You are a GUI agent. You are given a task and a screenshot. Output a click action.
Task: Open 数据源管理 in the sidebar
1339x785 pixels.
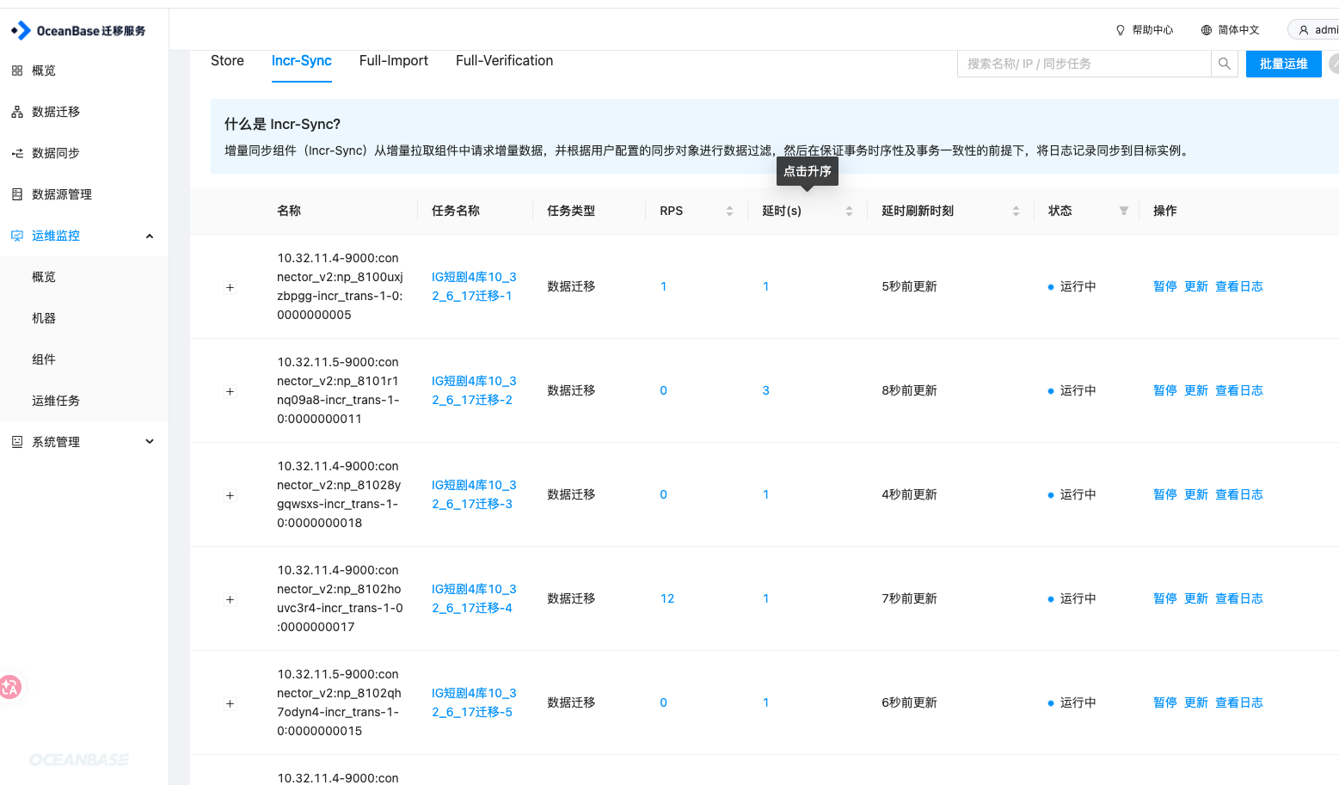click(62, 194)
